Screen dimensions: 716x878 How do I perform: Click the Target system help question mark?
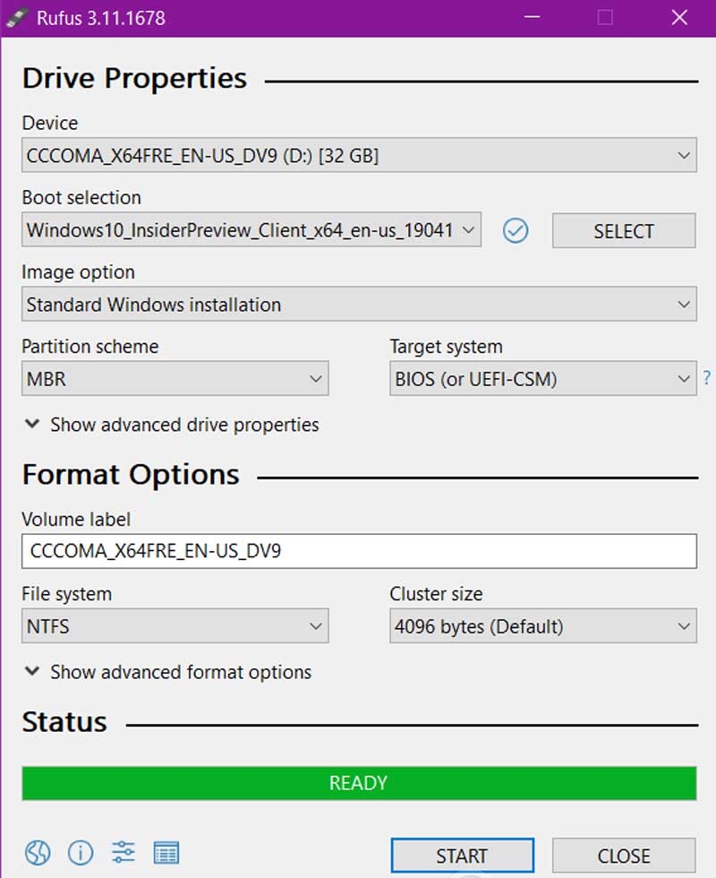(707, 377)
